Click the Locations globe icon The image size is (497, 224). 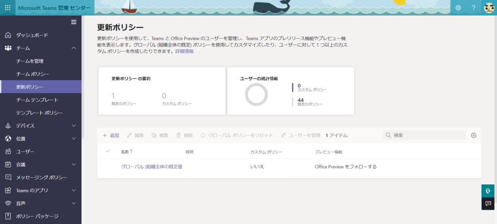point(8,139)
